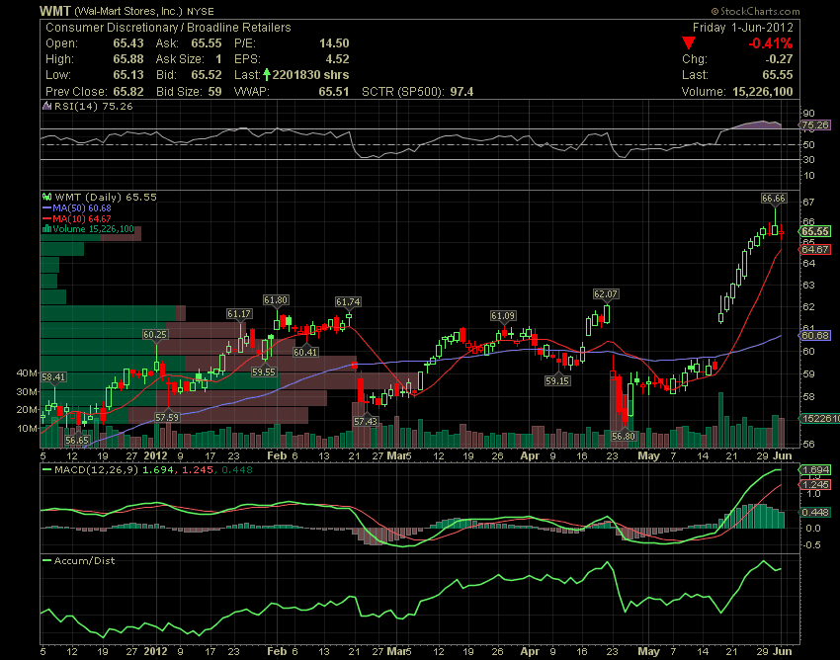Select the Low value 65.13
The image size is (840, 660).
click(128, 74)
